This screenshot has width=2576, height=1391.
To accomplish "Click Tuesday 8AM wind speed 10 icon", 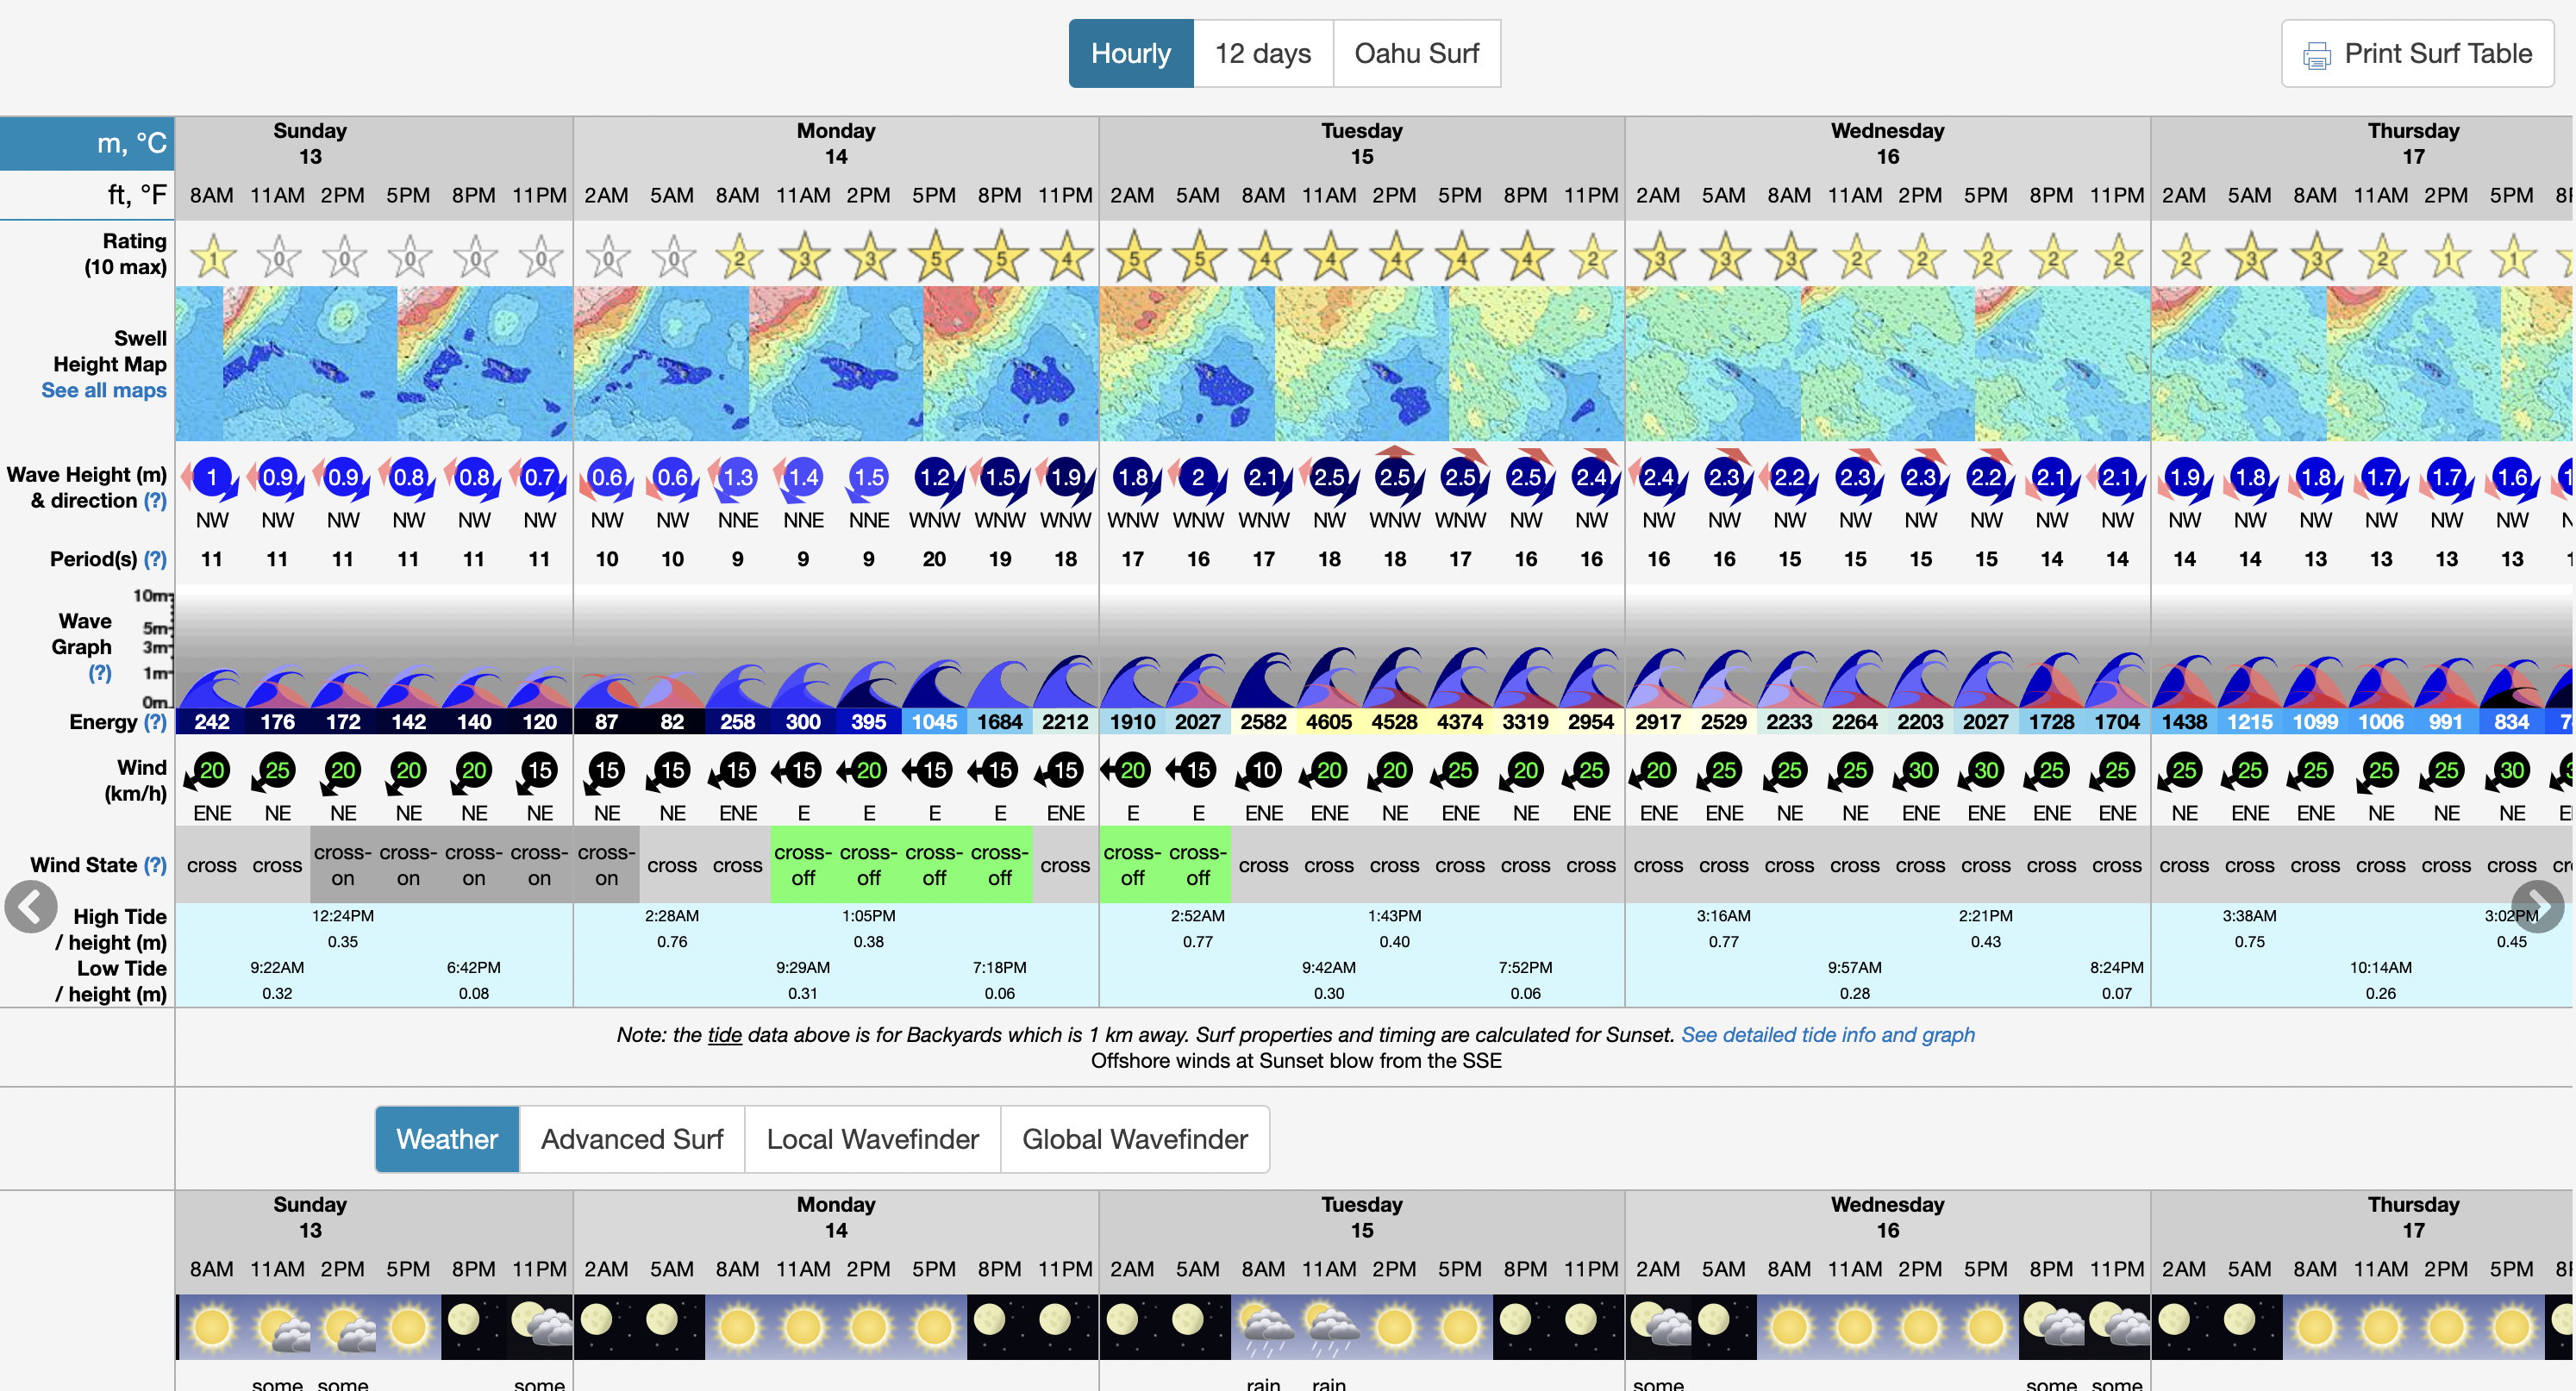I will pos(1264,771).
